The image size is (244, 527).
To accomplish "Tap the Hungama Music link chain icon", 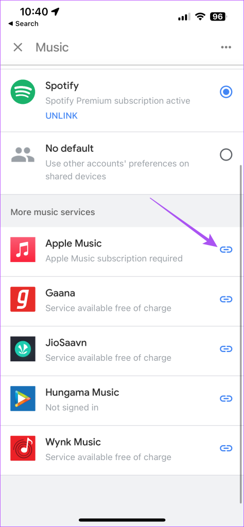I will (x=226, y=399).
